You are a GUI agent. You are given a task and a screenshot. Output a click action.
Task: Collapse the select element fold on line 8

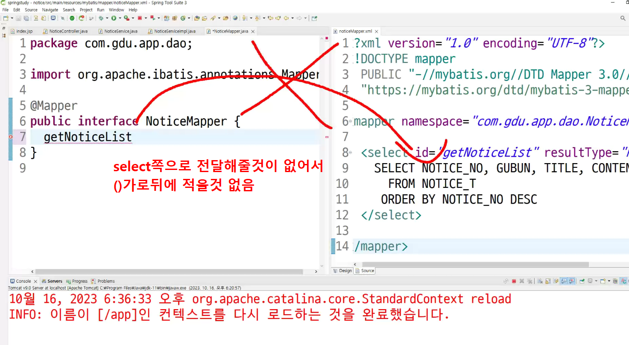coord(351,153)
